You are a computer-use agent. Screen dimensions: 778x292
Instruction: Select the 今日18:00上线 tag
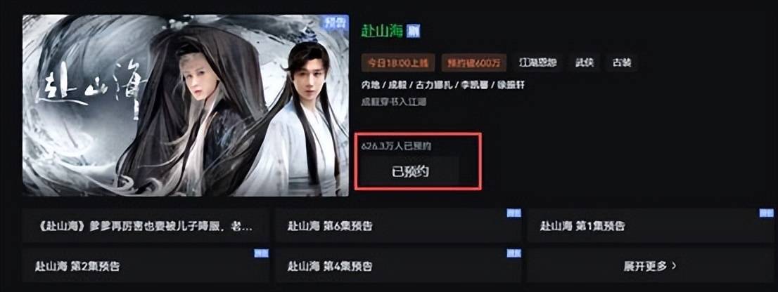pyautogui.click(x=398, y=63)
